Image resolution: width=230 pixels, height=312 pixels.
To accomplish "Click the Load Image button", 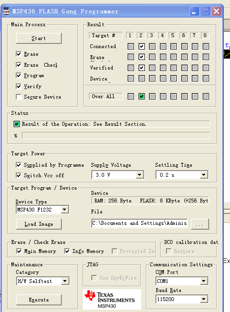I will [x=39, y=224].
